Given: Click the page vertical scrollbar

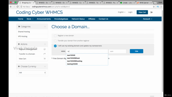Looking at the screenshot, I should [162, 51].
